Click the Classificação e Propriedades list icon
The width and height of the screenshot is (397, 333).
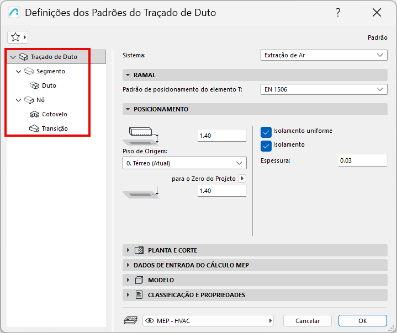[139, 295]
